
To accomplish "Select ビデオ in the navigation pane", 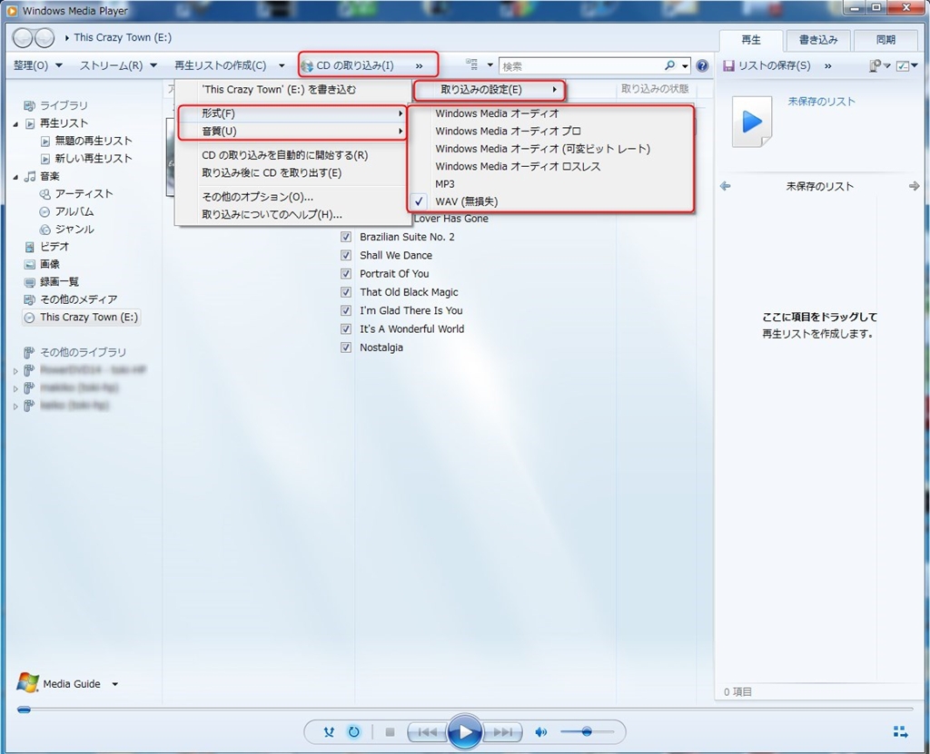I will (47, 247).
